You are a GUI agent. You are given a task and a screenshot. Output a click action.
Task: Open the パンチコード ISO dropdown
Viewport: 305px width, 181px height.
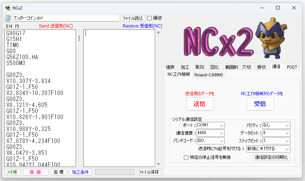(x=211, y=141)
